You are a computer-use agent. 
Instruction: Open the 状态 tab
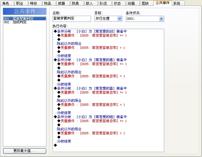click(119, 3)
